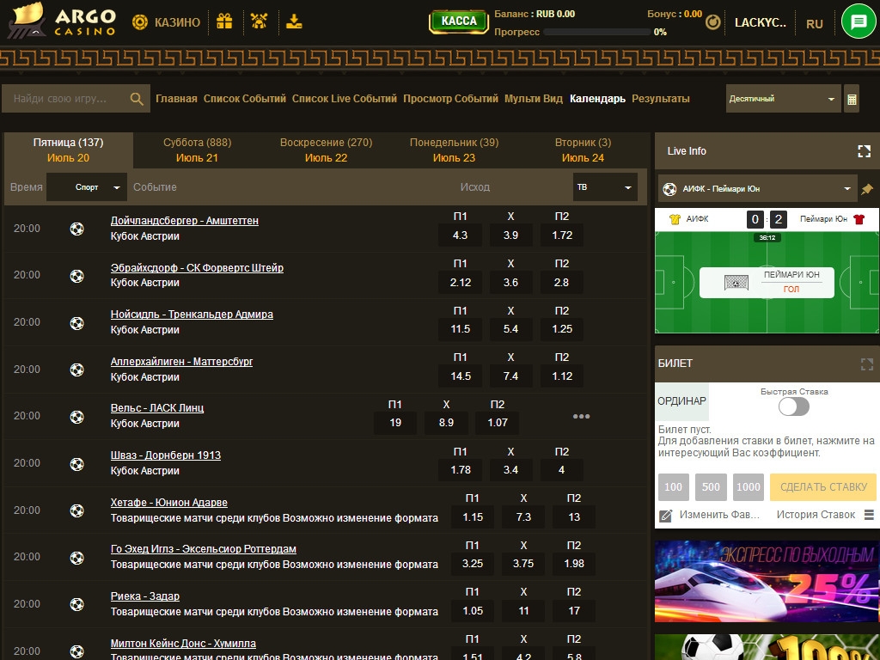Click the calculator icon beside odds format
Screen dimensions: 880x660
[852, 99]
